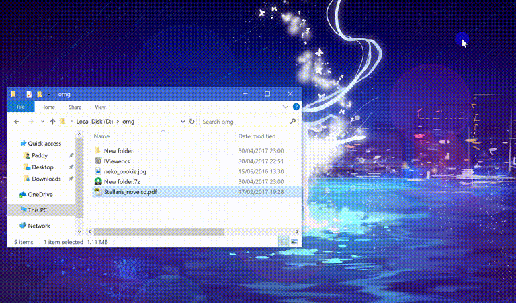Click the navigation pane scroll down arrow
This screenshot has height=303, width=516.
79,232
